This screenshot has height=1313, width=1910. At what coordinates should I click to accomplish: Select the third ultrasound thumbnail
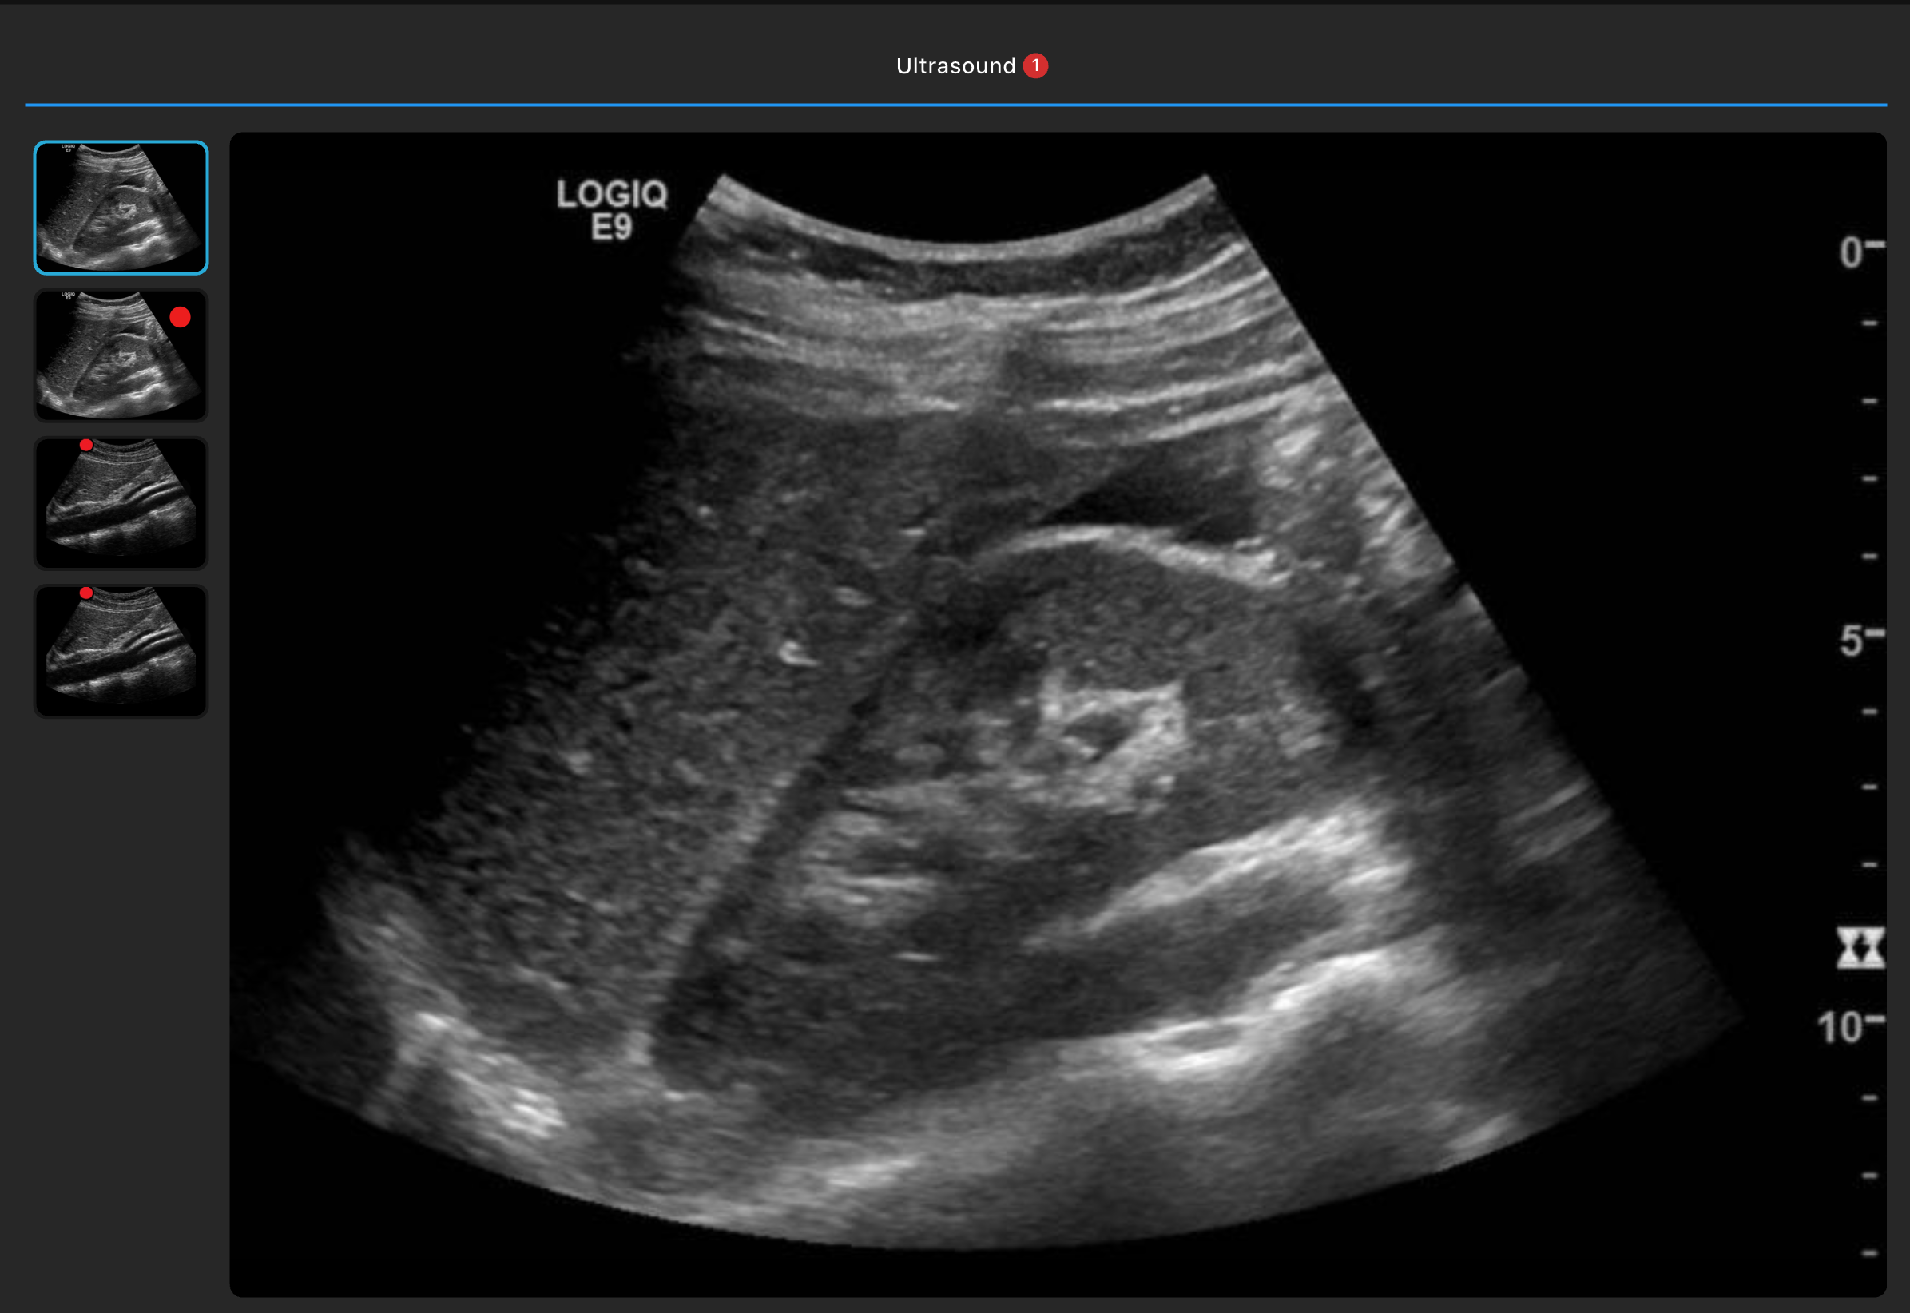pyautogui.click(x=121, y=503)
